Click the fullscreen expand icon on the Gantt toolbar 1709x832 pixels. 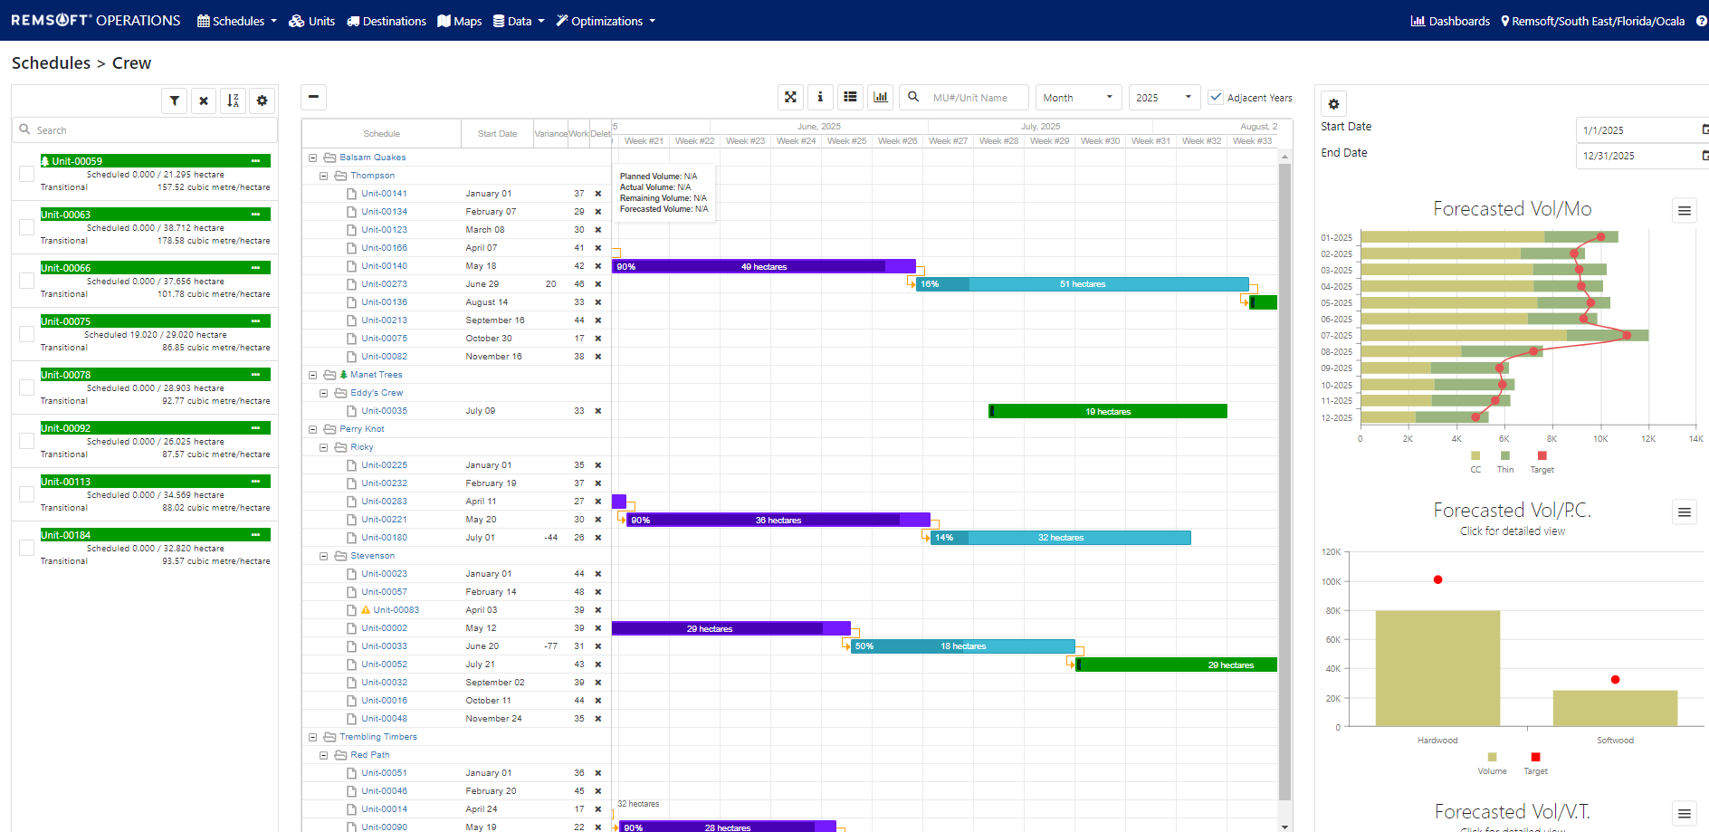[x=790, y=97]
